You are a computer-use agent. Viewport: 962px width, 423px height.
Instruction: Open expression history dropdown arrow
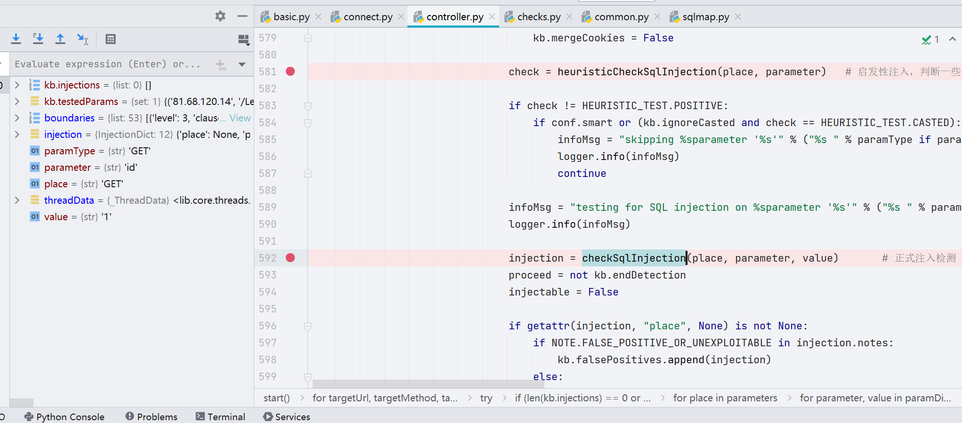tap(242, 64)
